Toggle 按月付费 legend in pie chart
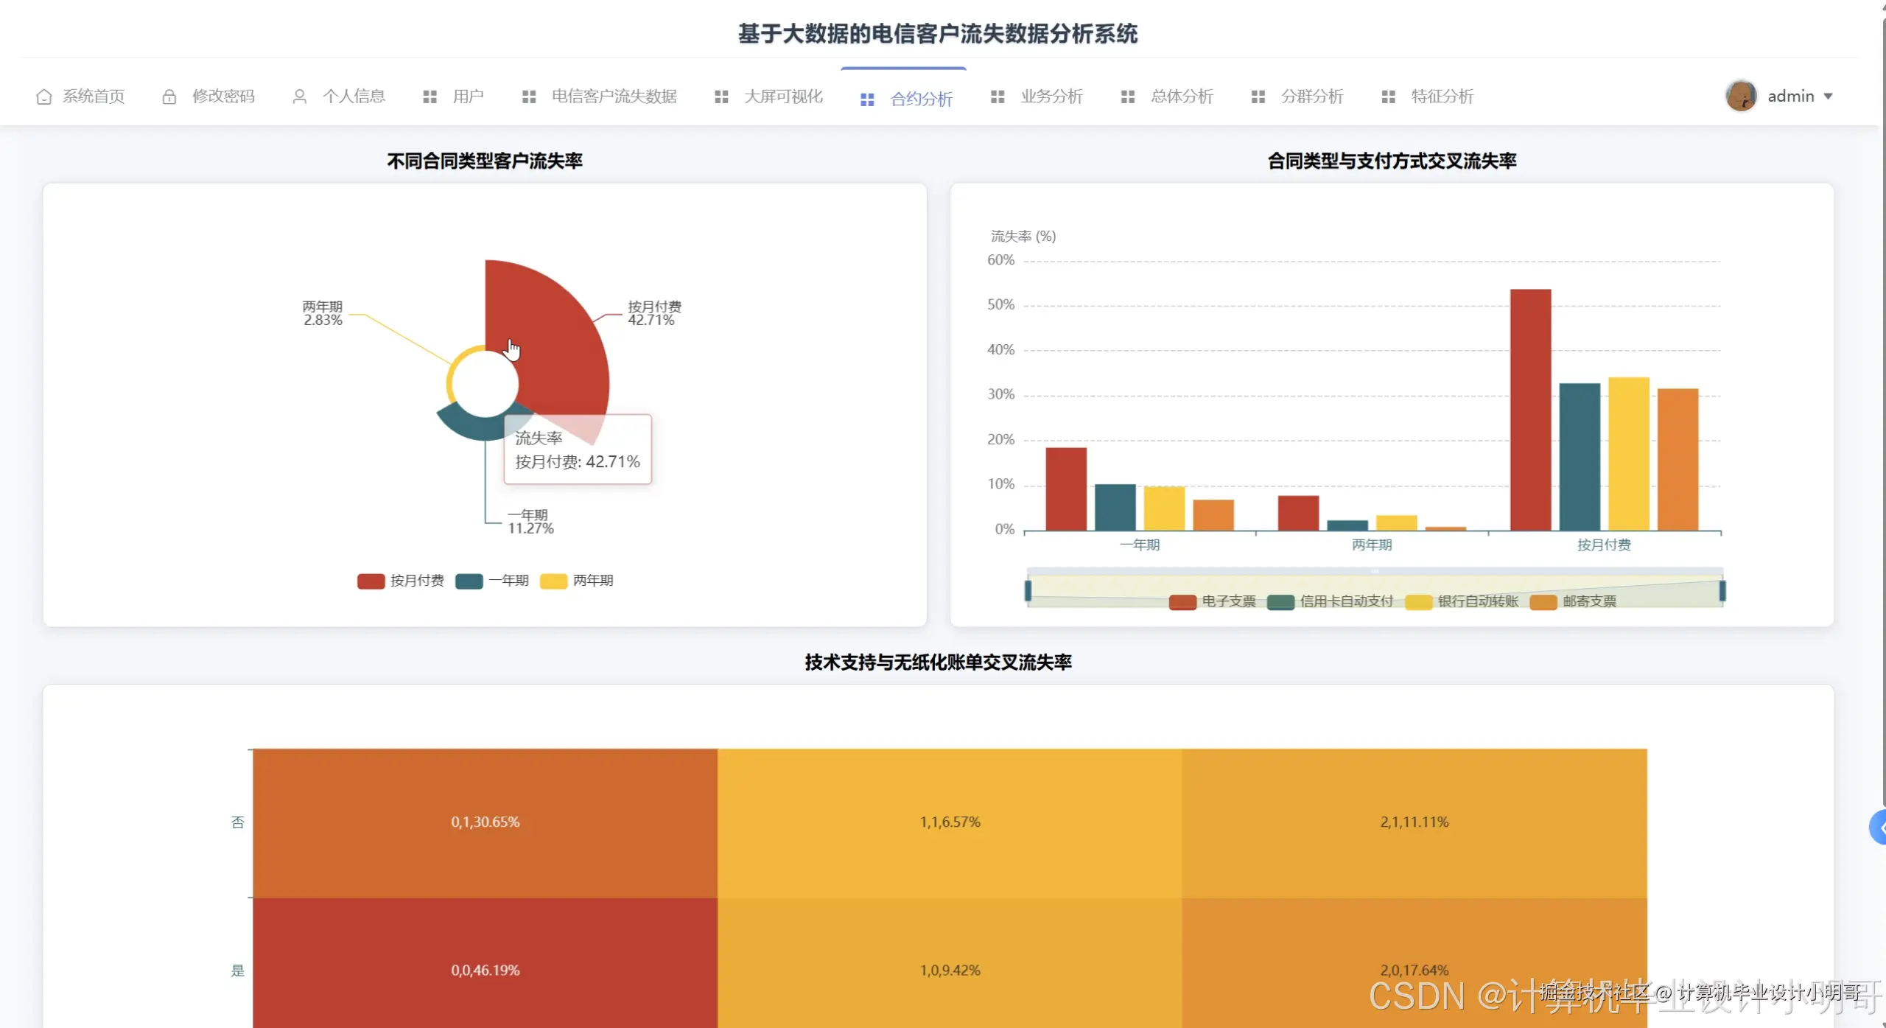Viewport: 1886px width, 1028px height. point(371,581)
